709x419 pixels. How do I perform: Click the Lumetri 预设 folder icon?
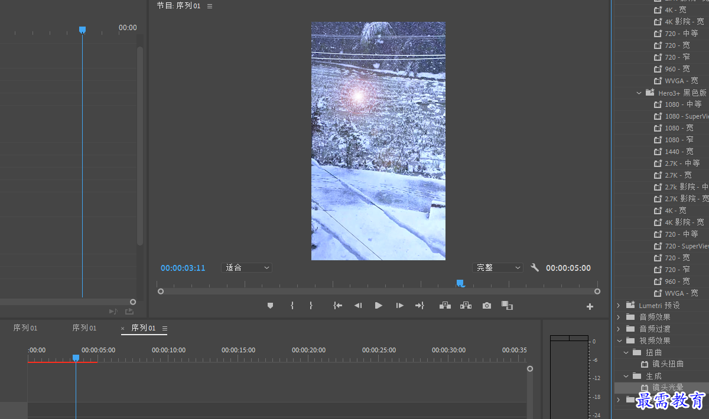coord(630,305)
